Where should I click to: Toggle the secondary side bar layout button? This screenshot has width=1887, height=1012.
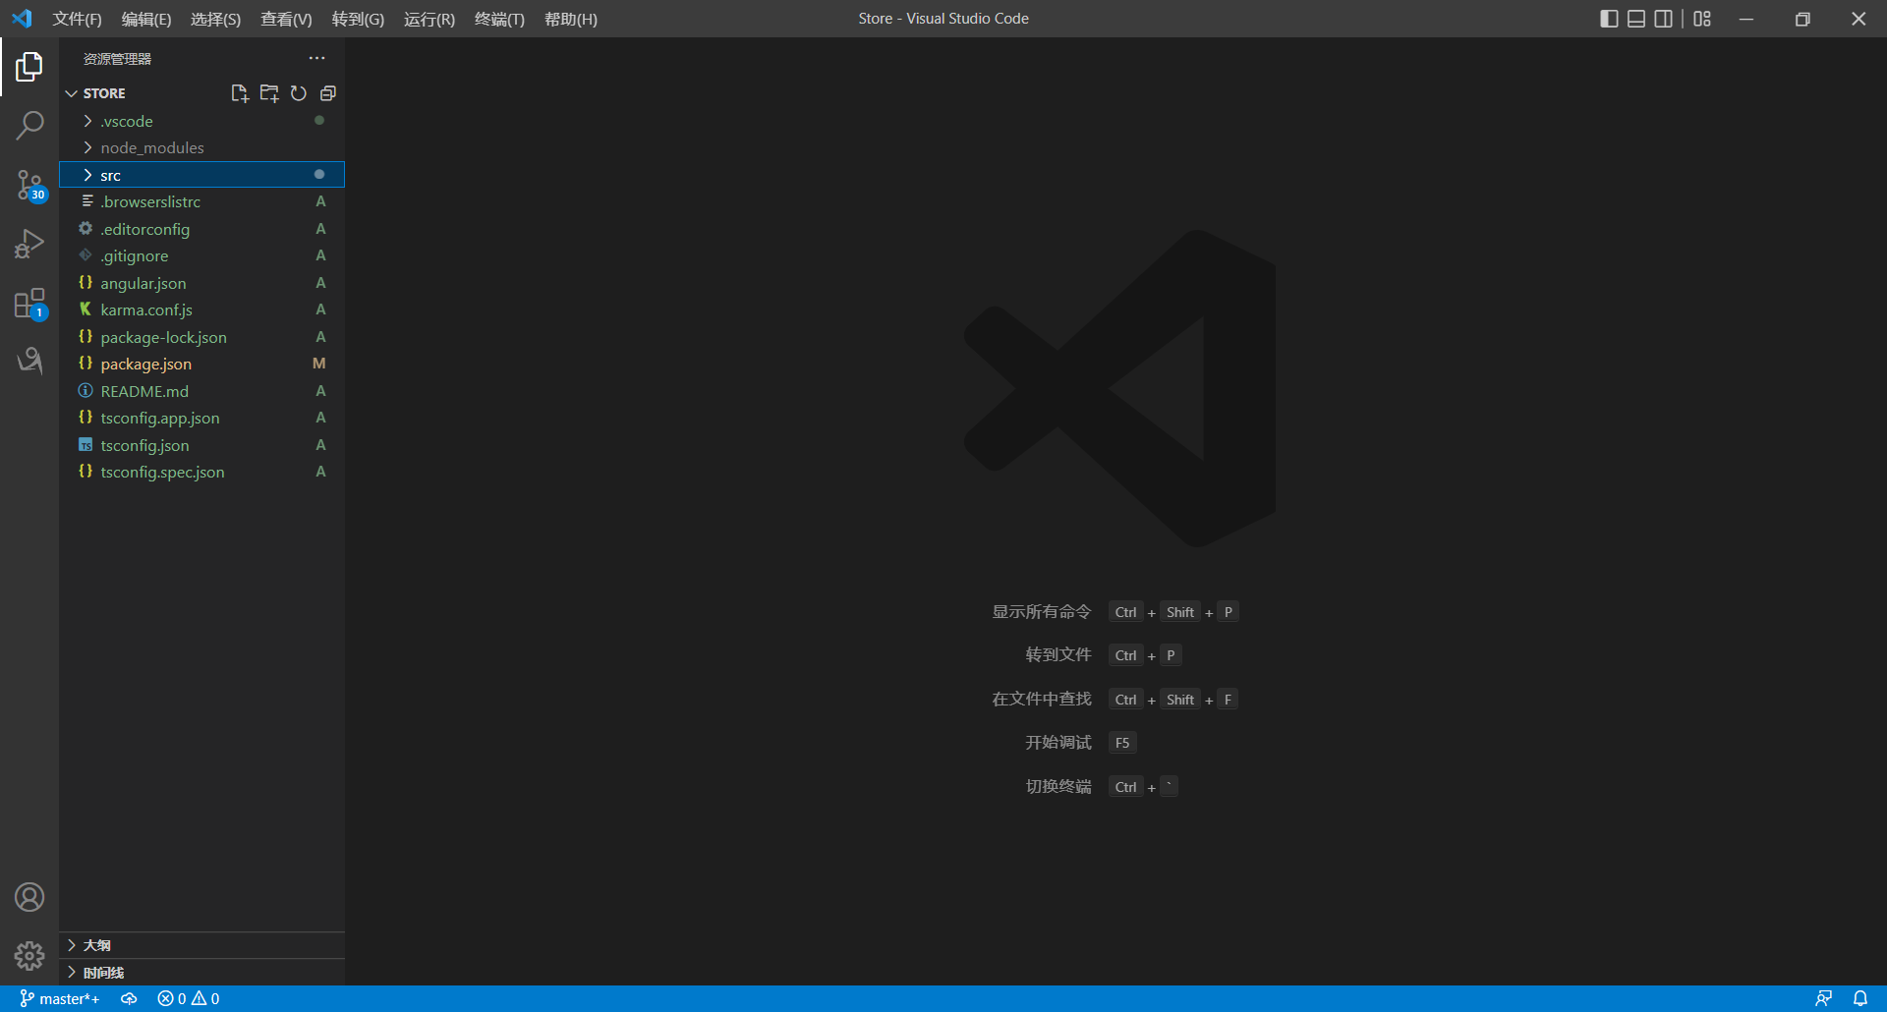1664,19
